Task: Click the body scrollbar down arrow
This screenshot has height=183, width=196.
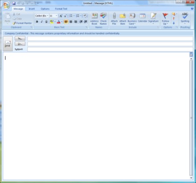Action: [191, 178]
